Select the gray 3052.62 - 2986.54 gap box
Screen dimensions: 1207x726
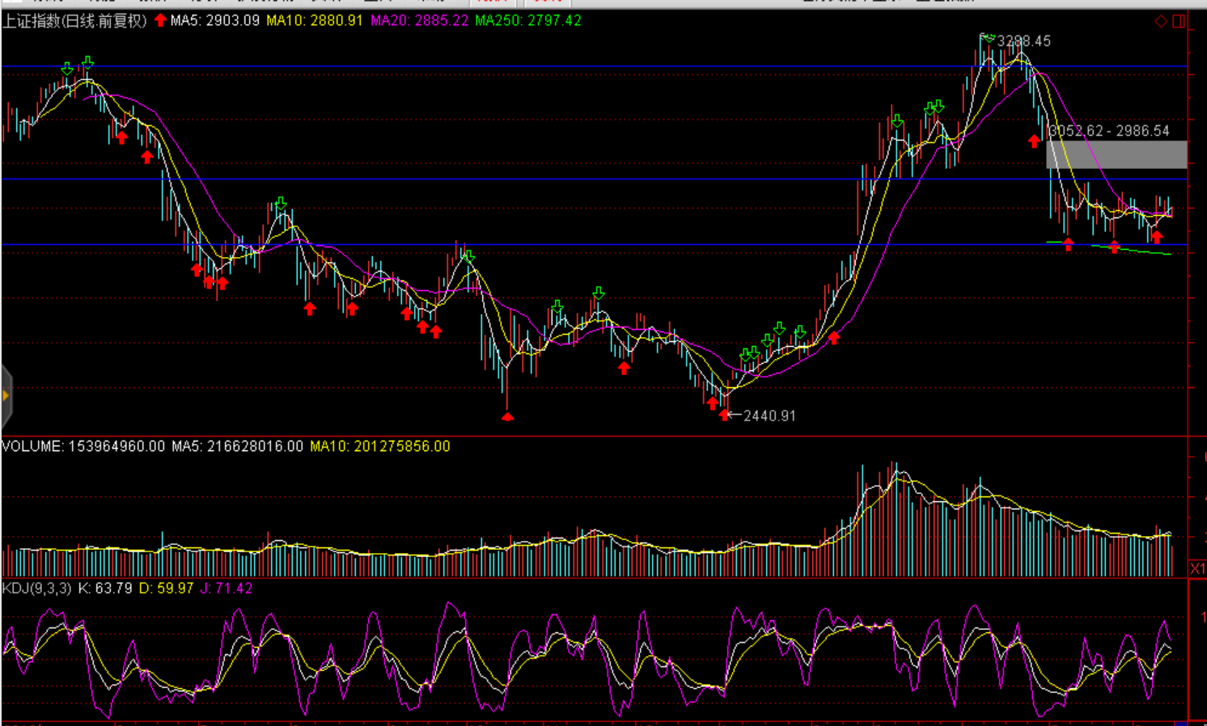coord(1116,154)
